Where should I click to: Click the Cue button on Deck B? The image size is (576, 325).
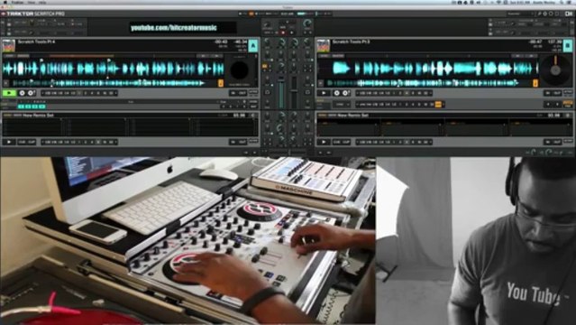(336, 93)
